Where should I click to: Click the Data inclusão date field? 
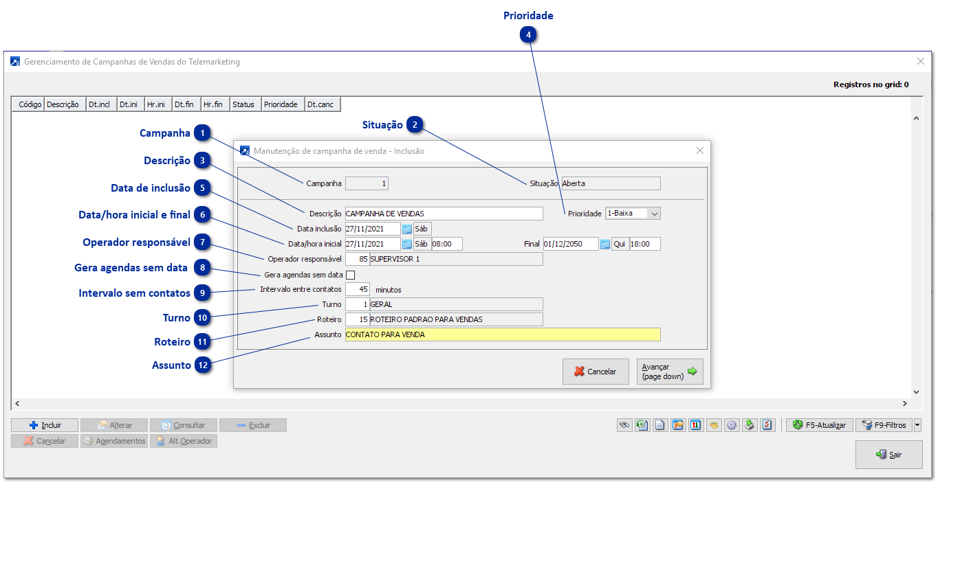(373, 229)
